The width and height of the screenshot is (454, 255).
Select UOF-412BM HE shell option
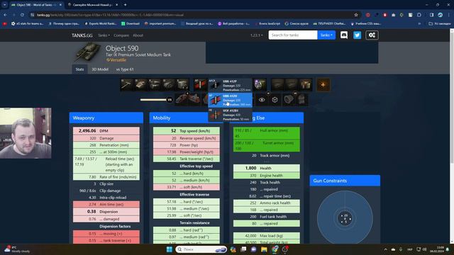[x=230, y=115]
